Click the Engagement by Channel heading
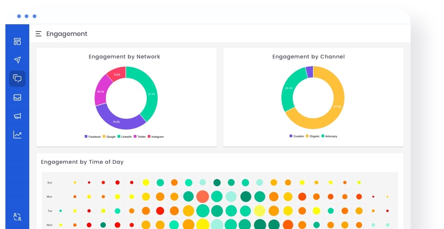This screenshot has height=229, width=444. 308,57
